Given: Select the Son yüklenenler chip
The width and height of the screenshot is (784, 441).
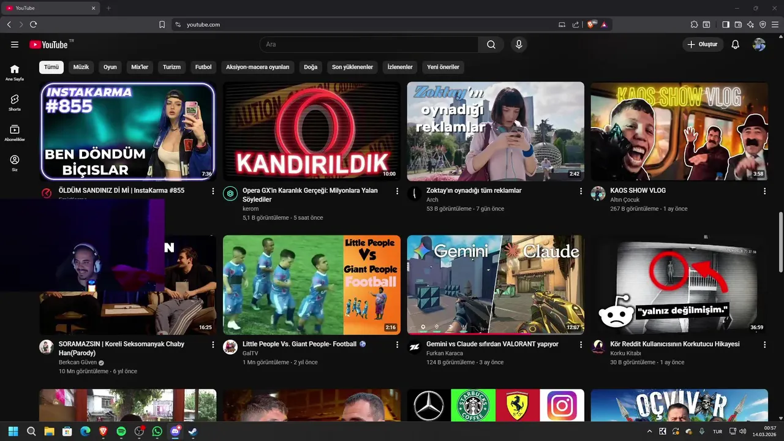Looking at the screenshot, I should coord(352,67).
